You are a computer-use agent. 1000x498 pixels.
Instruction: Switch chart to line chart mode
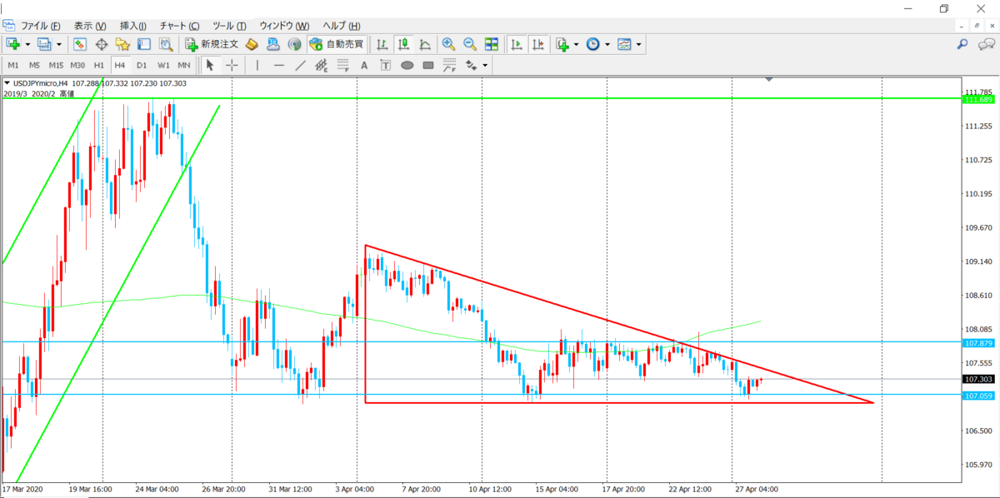[425, 44]
